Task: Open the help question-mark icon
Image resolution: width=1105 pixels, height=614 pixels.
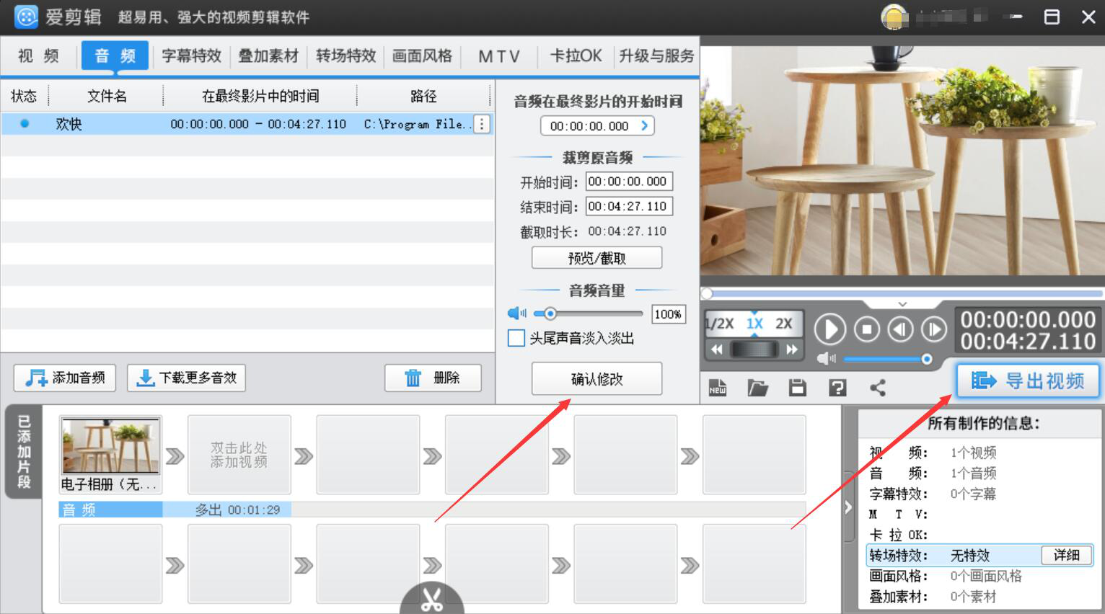Action: [x=837, y=388]
